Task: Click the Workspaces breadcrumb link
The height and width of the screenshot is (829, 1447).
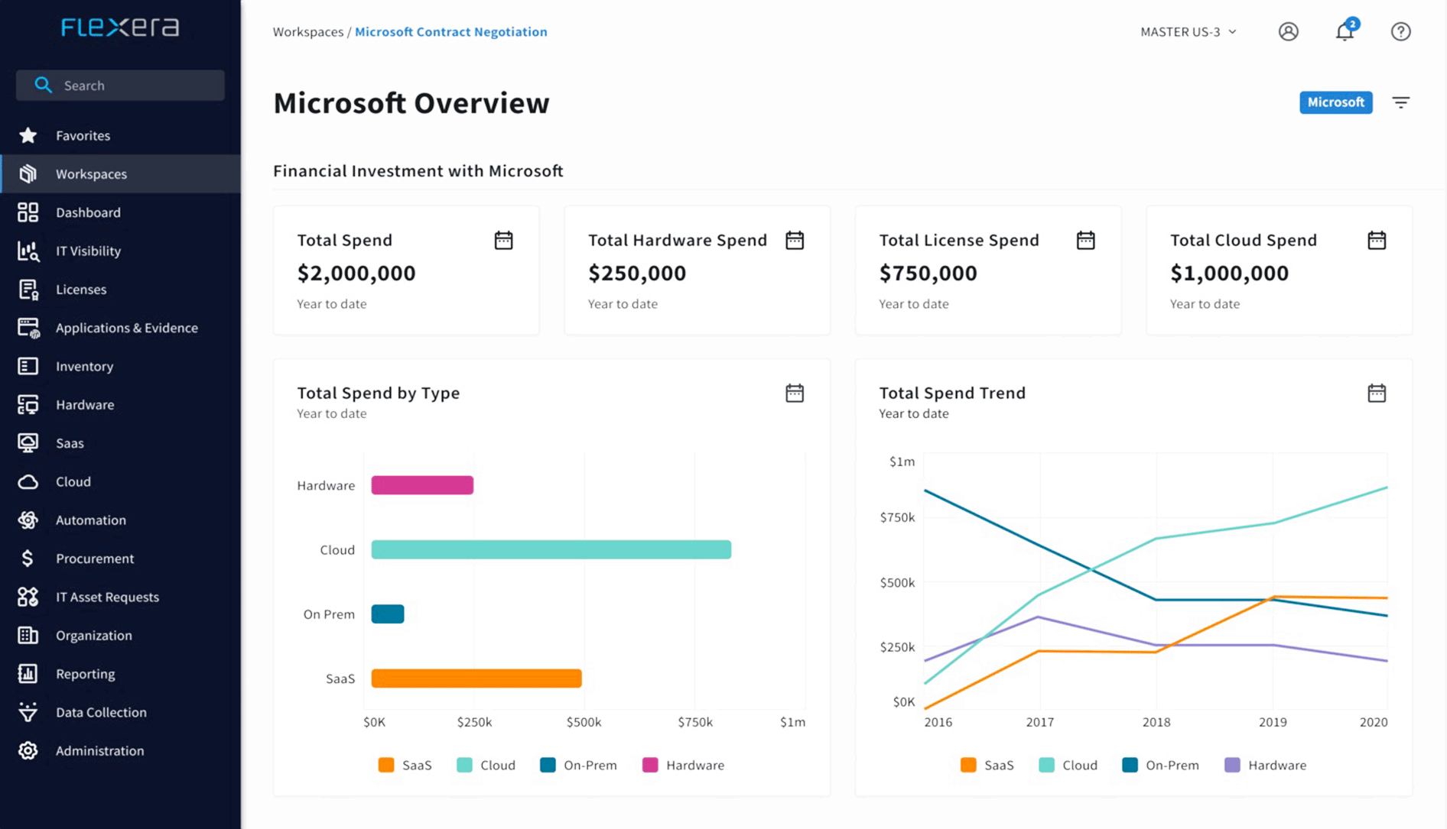Action: pos(308,31)
